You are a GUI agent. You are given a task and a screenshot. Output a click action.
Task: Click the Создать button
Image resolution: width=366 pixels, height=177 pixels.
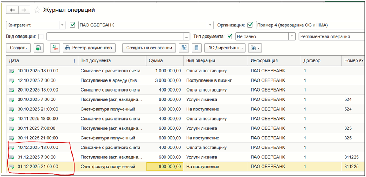(18, 48)
